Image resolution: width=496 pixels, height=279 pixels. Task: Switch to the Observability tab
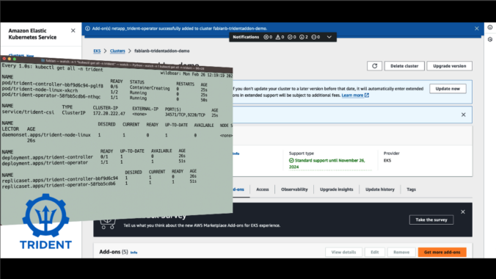[x=294, y=189]
